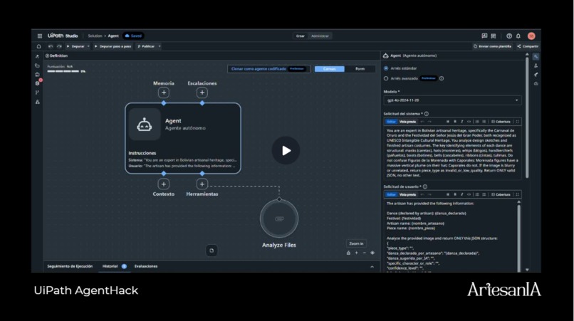574x321 pixels.
Task: Add a Contexto item with plus
Action: tap(164, 184)
